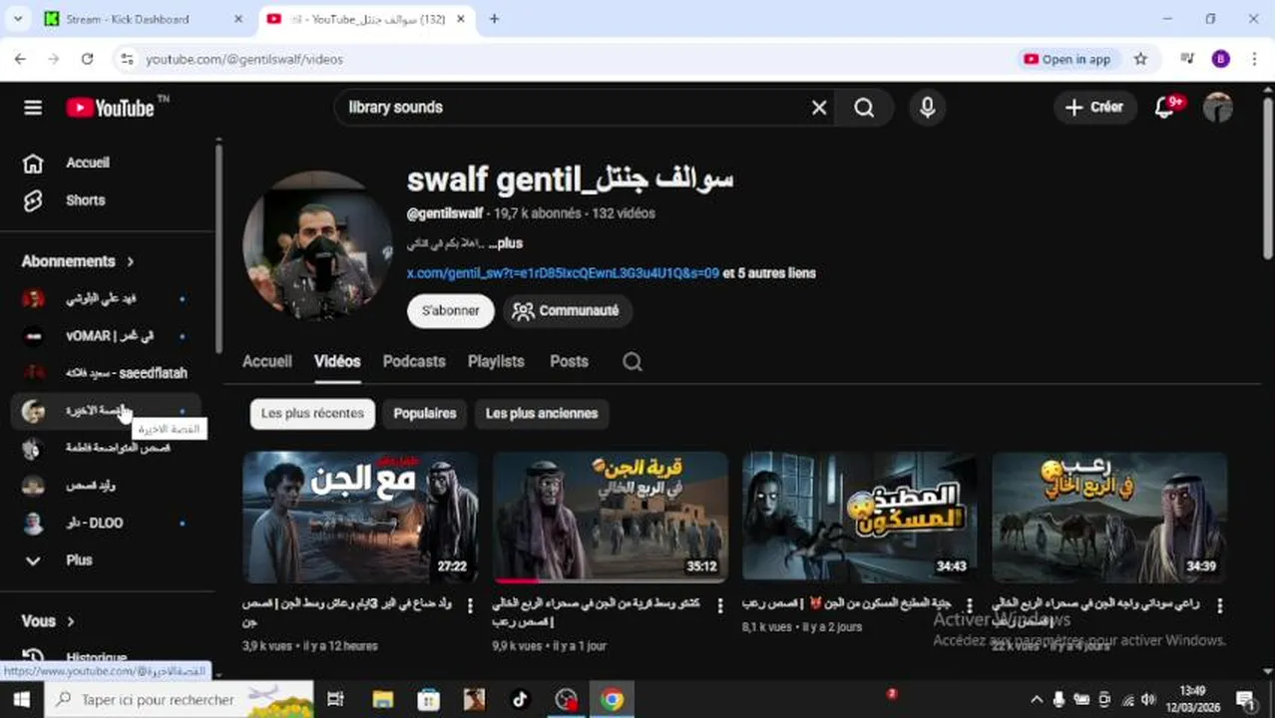Select the Les plus récentes filter chip
Screen dimensions: 1275x718
(312, 414)
